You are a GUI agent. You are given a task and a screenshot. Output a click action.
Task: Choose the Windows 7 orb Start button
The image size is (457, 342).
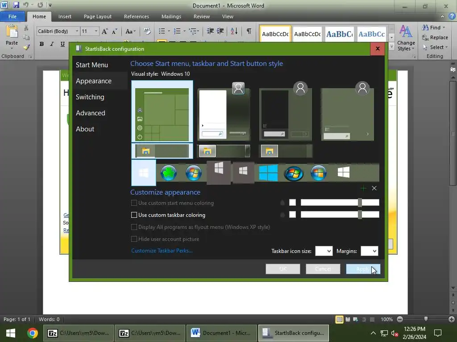click(x=194, y=173)
